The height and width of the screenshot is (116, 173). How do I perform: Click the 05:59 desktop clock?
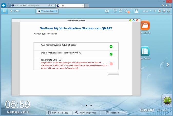click(17, 104)
